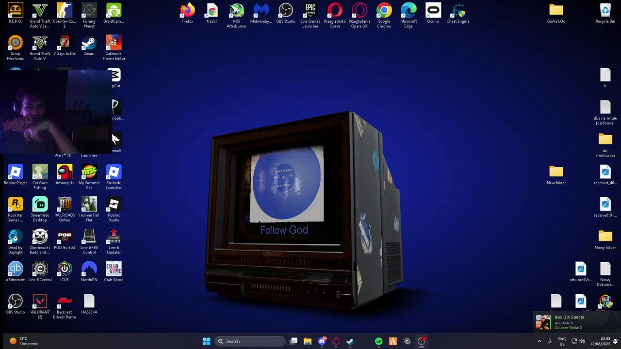Viewport: 621px width, 349px height.
Task: Click the taskbar Search box
Action: tap(250, 341)
